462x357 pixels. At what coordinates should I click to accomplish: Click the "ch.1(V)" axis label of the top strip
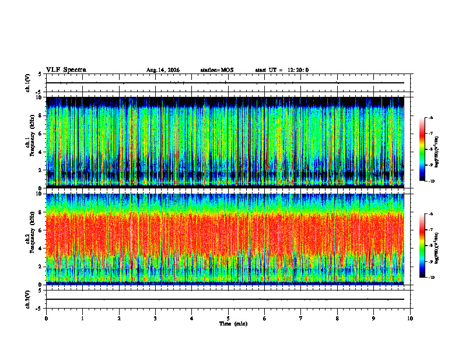tap(28, 83)
